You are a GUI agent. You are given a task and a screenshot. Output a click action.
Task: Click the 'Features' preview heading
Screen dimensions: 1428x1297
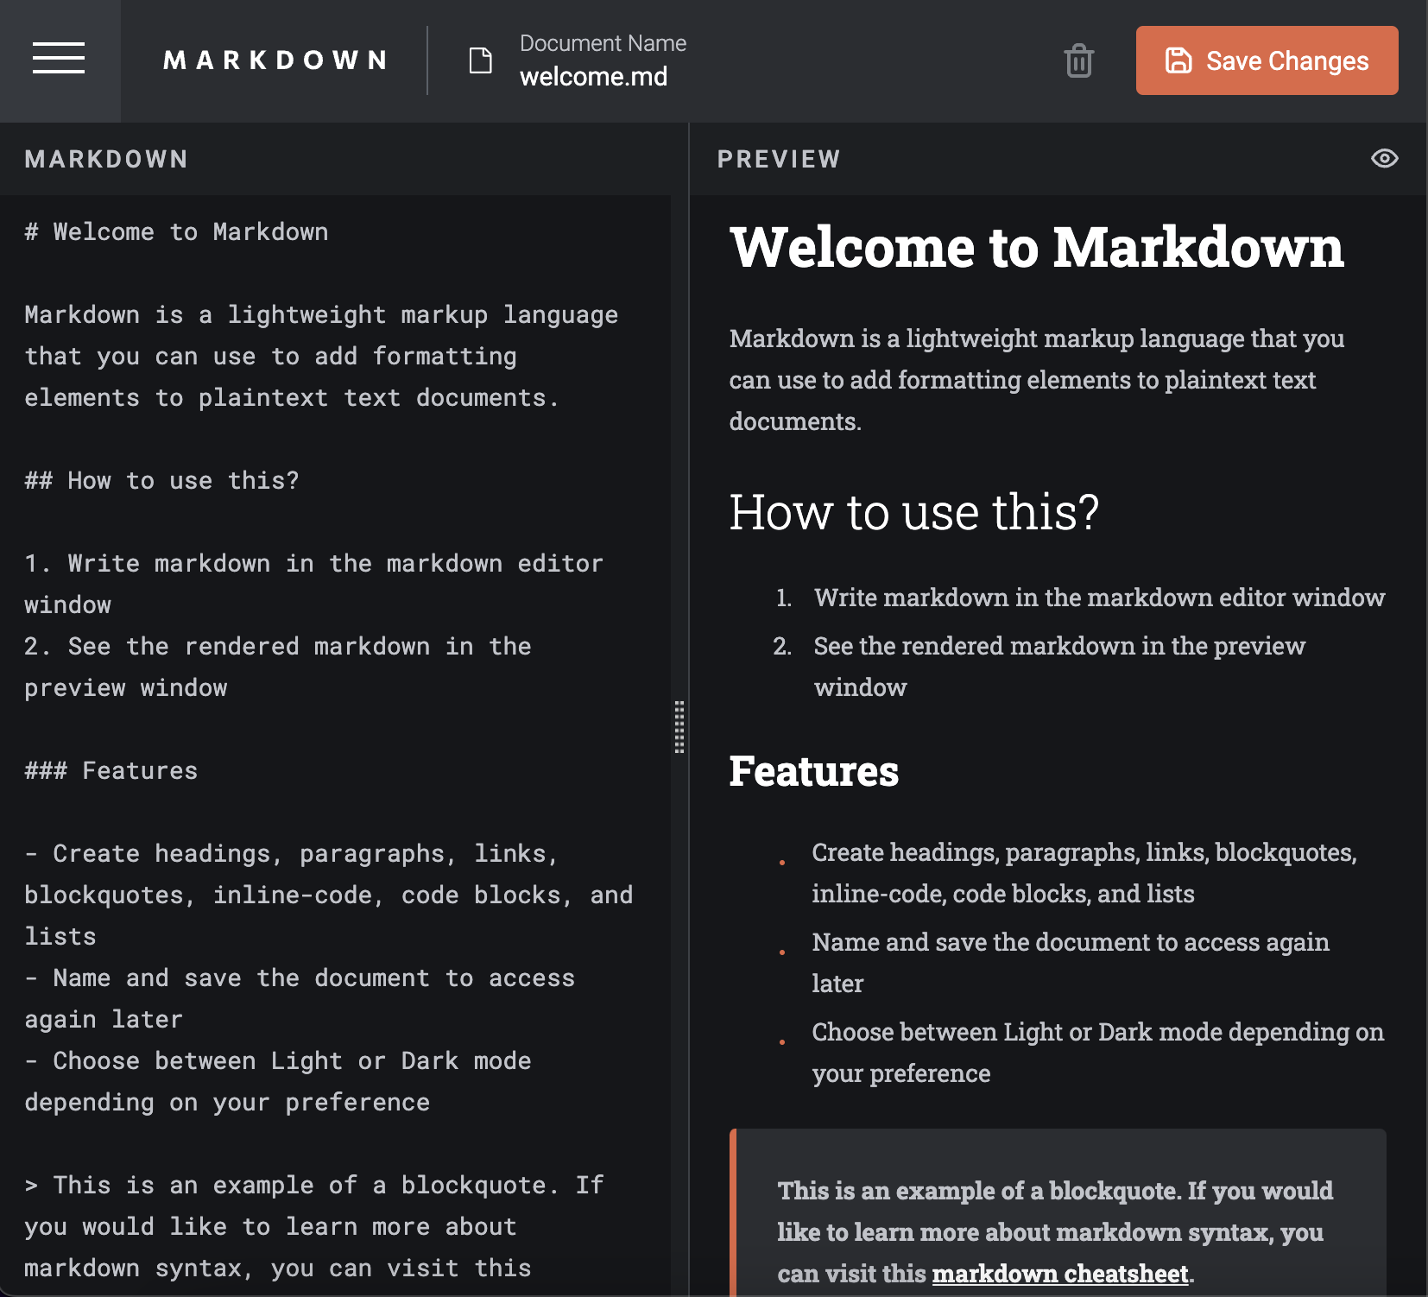point(814,771)
